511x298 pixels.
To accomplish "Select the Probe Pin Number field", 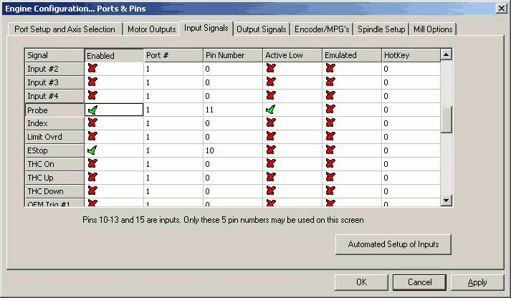I will pyautogui.click(x=232, y=110).
